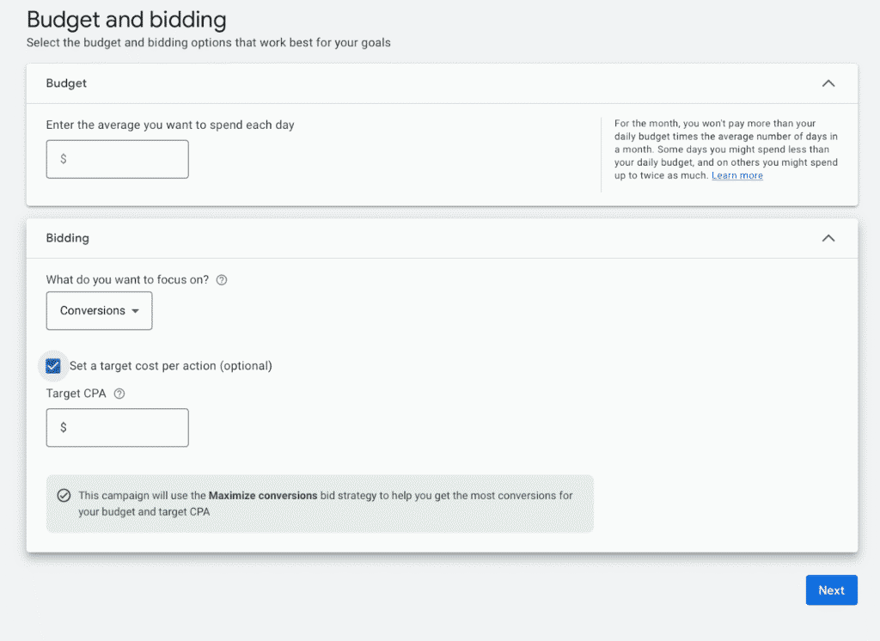The width and height of the screenshot is (880, 641).
Task: Select the Bidding section header
Action: point(67,238)
